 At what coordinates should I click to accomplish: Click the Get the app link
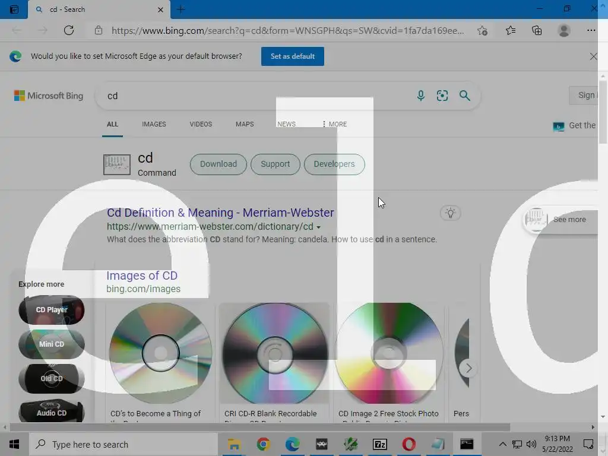[575, 126]
